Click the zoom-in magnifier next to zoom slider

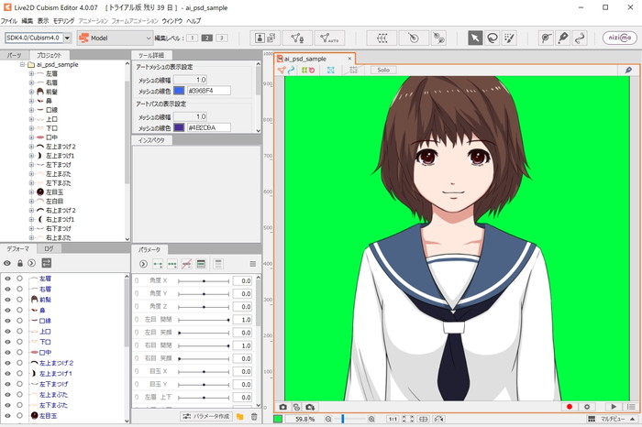coord(371,419)
